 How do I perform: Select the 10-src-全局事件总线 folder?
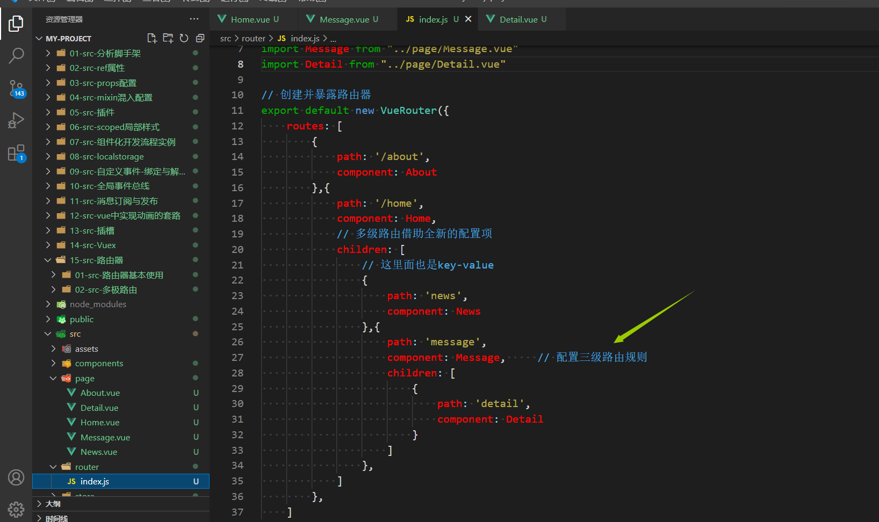click(x=121, y=186)
